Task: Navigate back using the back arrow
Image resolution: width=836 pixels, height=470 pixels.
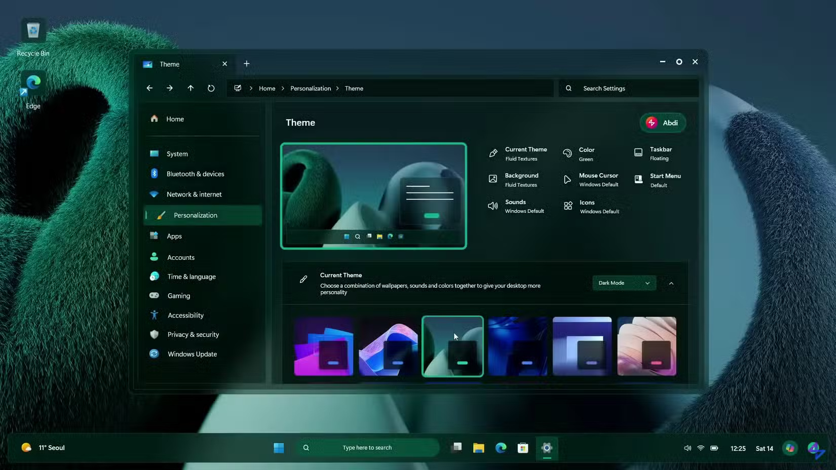Action: (x=149, y=88)
